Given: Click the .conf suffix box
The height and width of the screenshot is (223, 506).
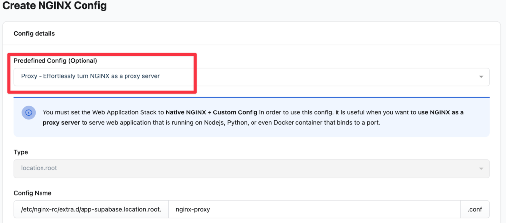Looking at the screenshot, I should (x=474, y=209).
